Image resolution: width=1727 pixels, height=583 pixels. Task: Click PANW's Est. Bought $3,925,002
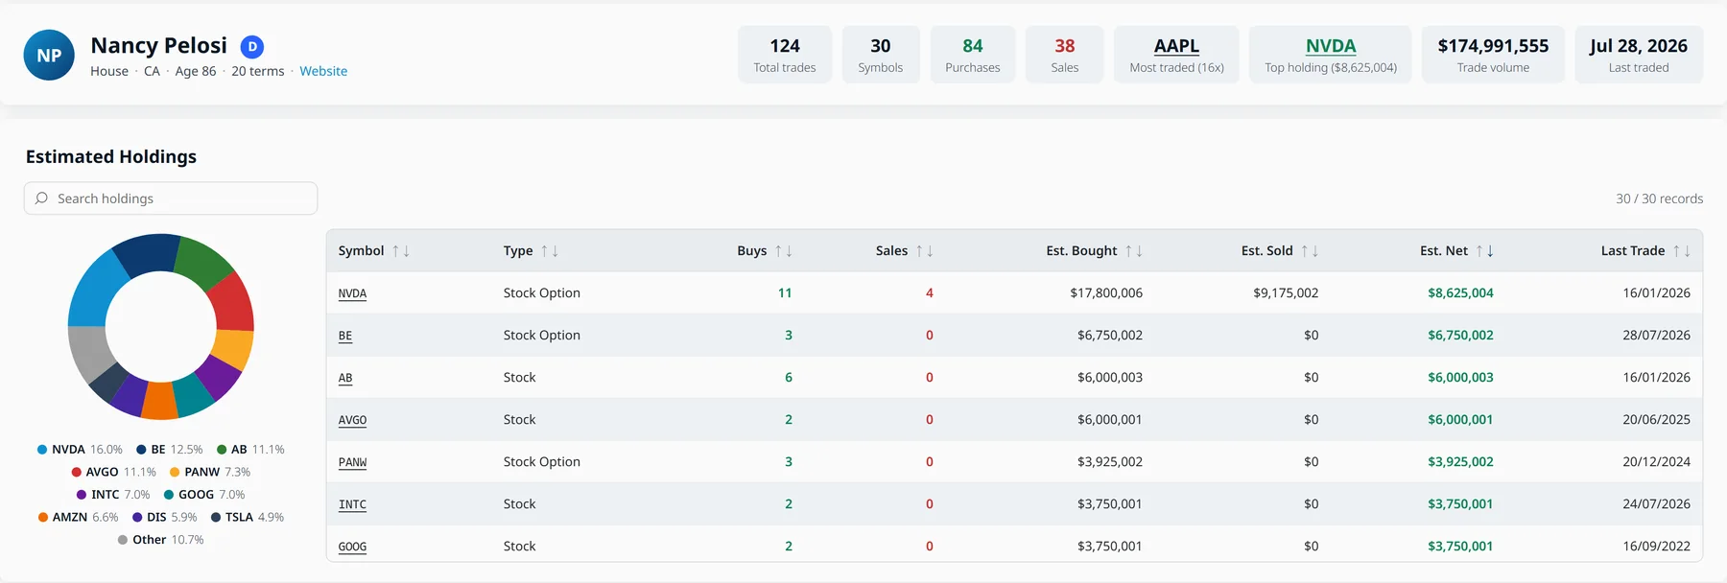click(x=1110, y=462)
